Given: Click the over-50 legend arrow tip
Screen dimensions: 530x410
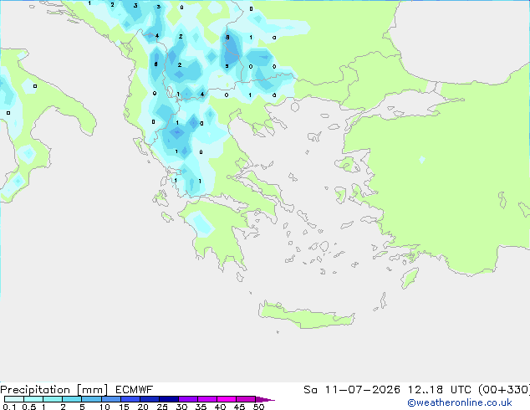Looking at the screenshot, I should 265,399.
